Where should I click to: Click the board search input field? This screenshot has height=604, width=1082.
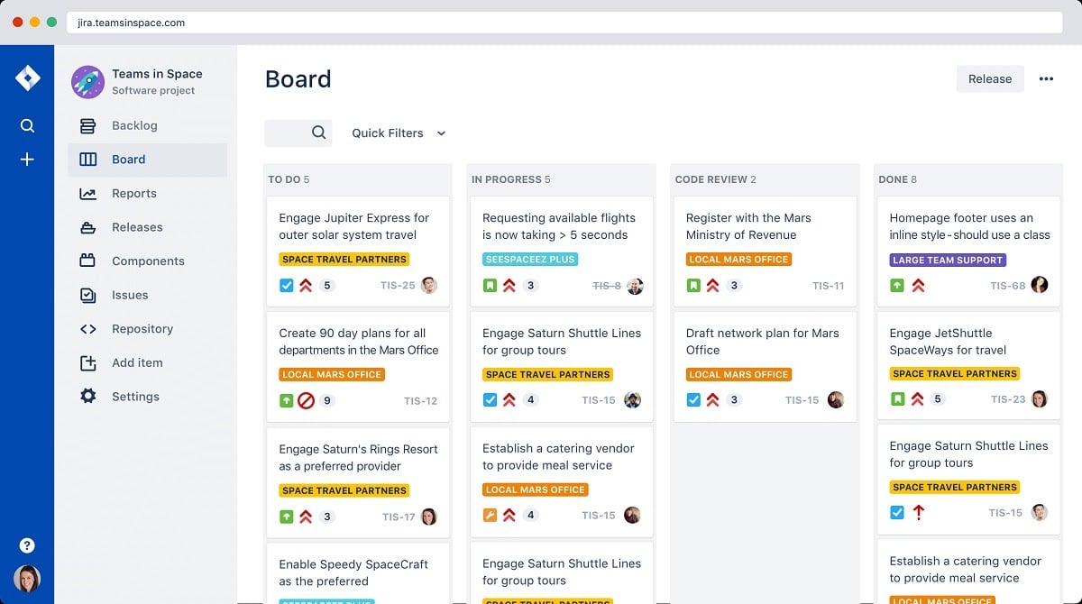[298, 133]
